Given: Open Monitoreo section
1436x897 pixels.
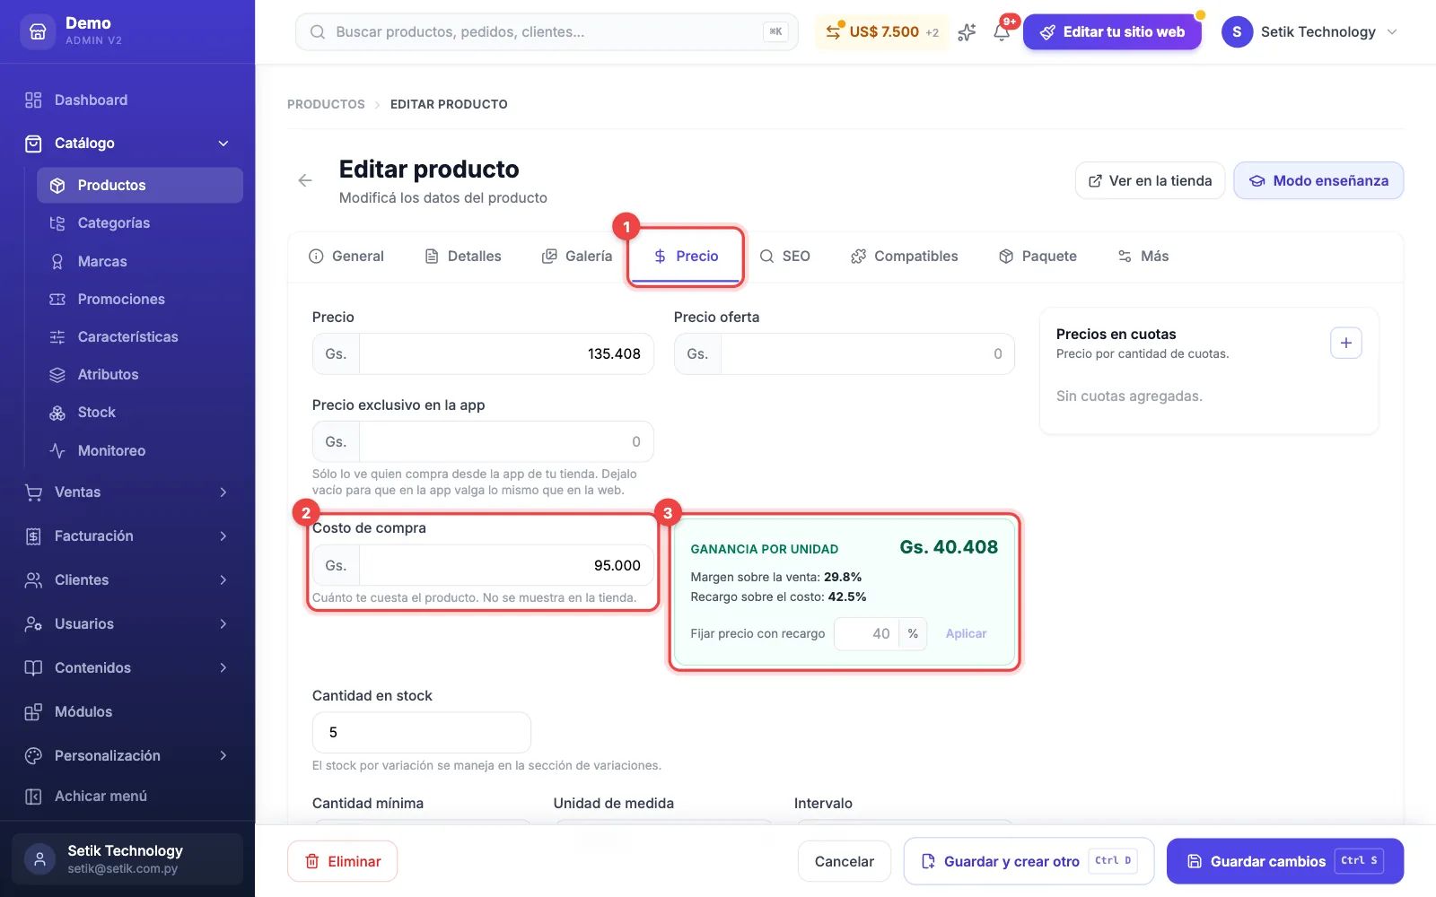Looking at the screenshot, I should coord(139,450).
